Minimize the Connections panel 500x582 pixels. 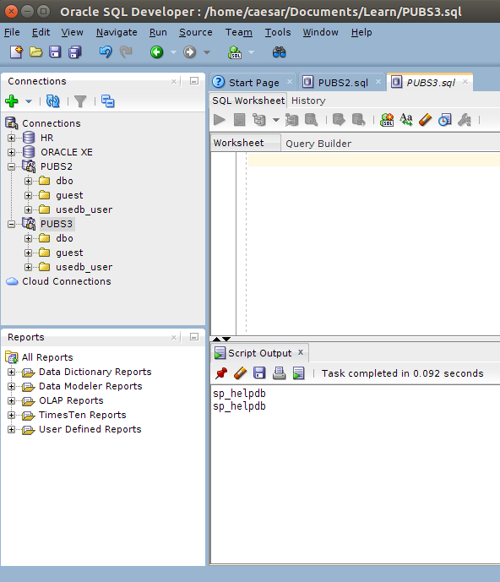point(194,81)
